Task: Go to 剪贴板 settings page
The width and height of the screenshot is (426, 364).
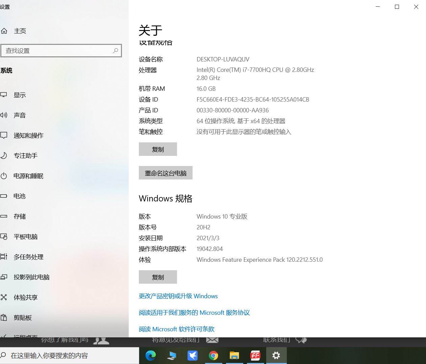Action: (x=23, y=318)
